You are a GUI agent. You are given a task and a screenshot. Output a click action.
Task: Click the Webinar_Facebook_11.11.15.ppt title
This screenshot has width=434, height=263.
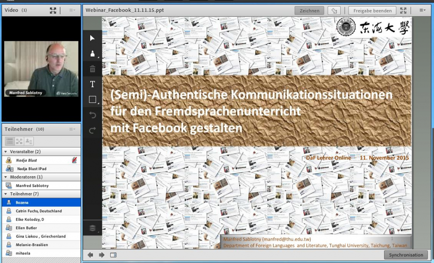[125, 10]
